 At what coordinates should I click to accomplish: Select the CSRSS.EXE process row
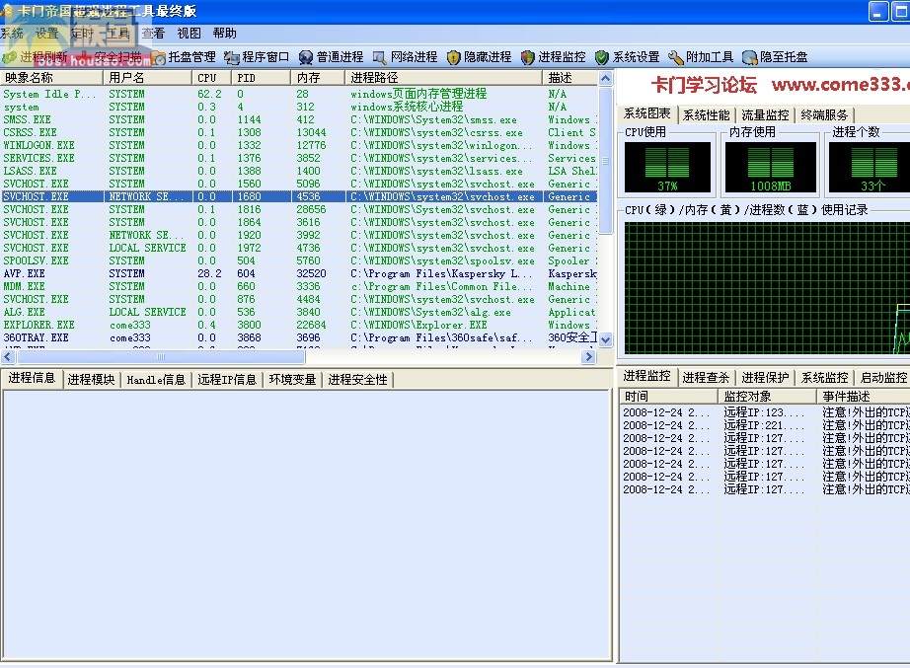click(299, 132)
